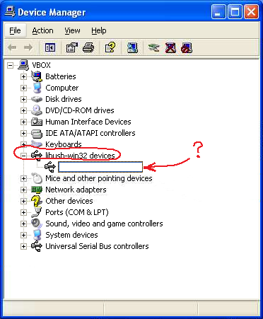Viewport: 263px width, 319px height.
Task: Open the Action menu
Action: [x=42, y=30]
